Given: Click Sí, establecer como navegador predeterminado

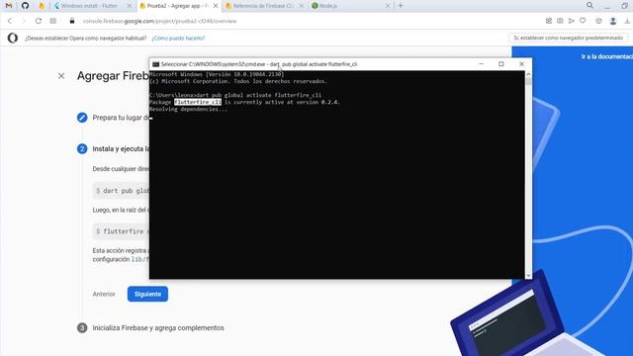Looking at the screenshot, I should pos(568,38).
